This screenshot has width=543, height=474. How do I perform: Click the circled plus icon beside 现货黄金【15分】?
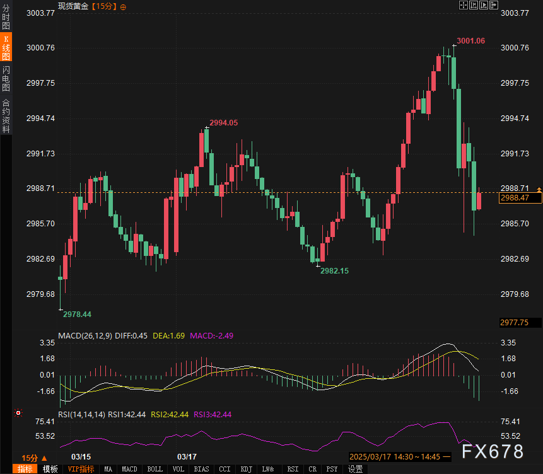coord(123,7)
